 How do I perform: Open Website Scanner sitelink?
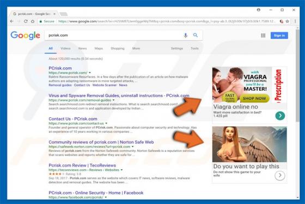[x=105, y=85]
